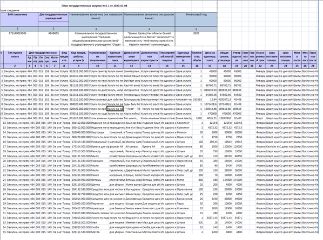Select cell 'формат А4'
Viewport: 323px width, 240px height.
coord(117,146)
